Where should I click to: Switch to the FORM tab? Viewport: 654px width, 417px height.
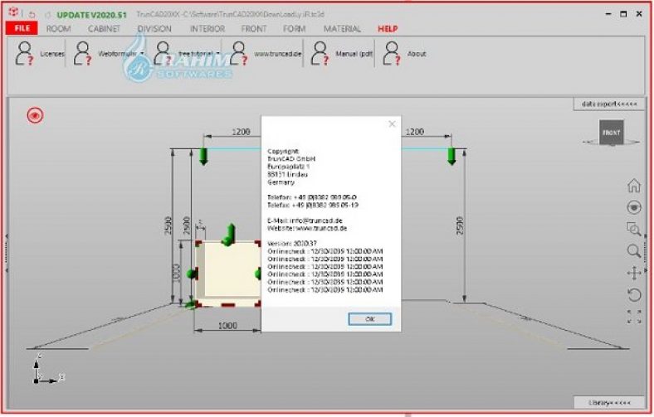pyautogui.click(x=294, y=29)
